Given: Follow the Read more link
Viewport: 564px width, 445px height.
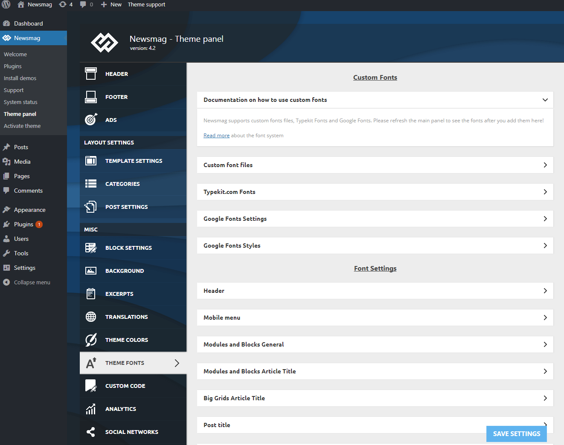Looking at the screenshot, I should [x=216, y=136].
